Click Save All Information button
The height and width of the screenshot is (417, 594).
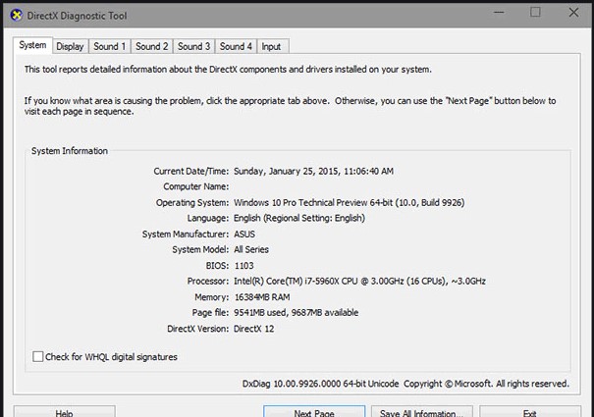[x=422, y=412]
